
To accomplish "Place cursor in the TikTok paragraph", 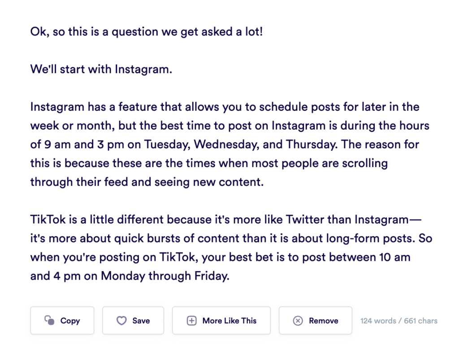I will point(231,247).
